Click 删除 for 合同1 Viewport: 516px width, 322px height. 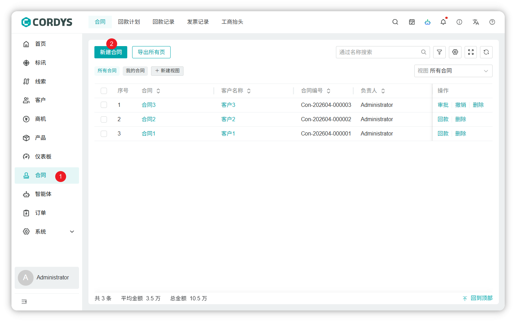[x=461, y=134]
